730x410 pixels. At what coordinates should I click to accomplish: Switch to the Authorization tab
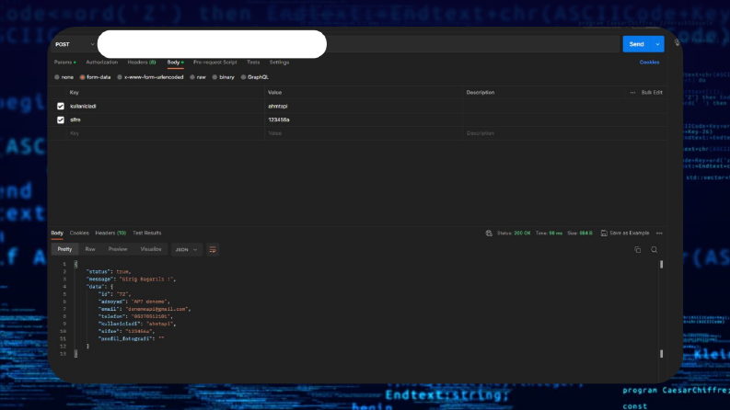click(102, 63)
